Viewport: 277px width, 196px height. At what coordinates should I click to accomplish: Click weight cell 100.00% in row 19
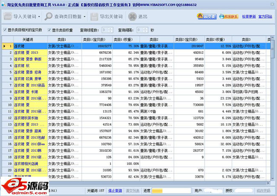[x=126, y=163]
